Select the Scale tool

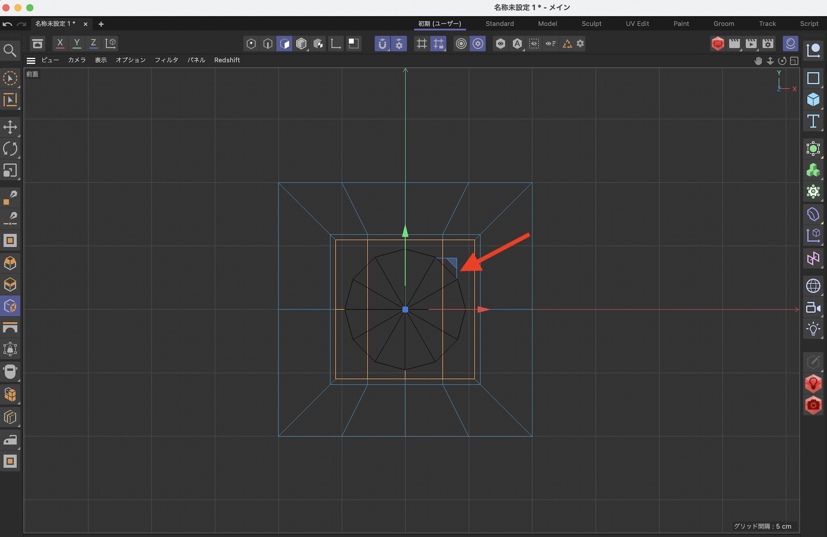(x=10, y=170)
